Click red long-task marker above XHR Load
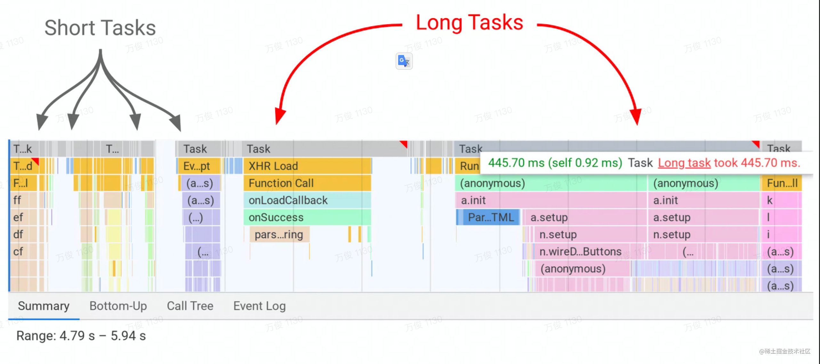 pos(404,144)
